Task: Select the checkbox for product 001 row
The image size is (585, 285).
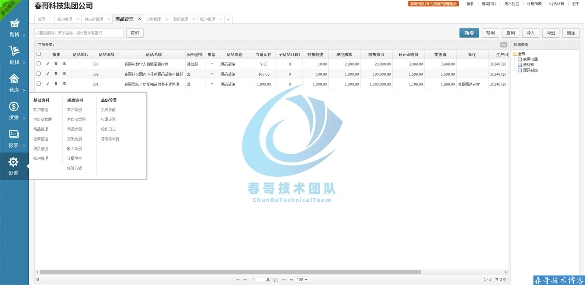Action: 38,84
